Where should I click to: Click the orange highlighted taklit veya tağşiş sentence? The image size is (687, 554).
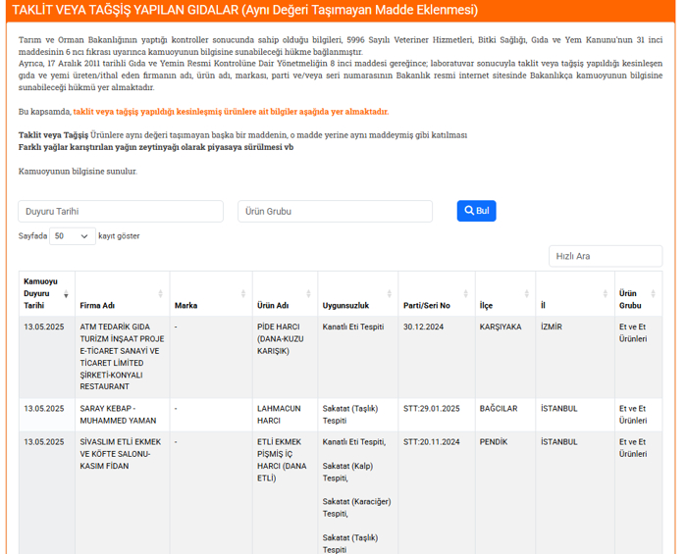231,112
